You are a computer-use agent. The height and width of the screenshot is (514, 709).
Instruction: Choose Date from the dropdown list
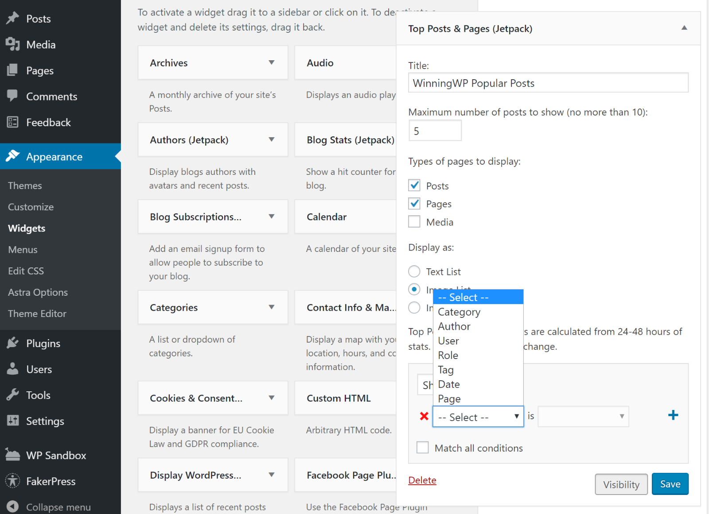(478, 384)
